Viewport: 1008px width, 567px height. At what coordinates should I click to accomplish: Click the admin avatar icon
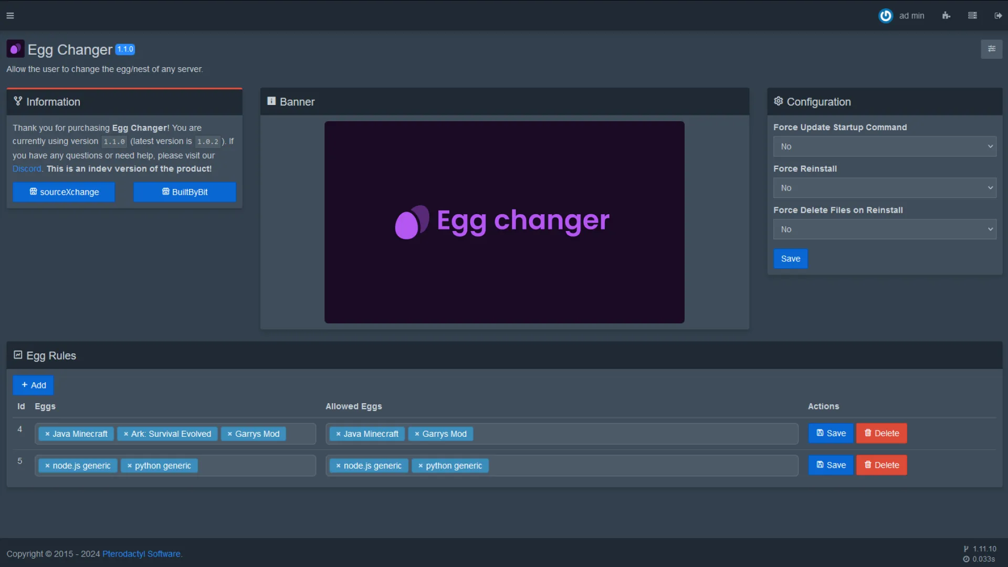click(x=886, y=16)
